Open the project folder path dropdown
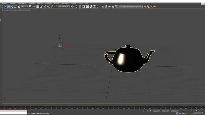Screen dimensions: 205x115 coord(131,7)
